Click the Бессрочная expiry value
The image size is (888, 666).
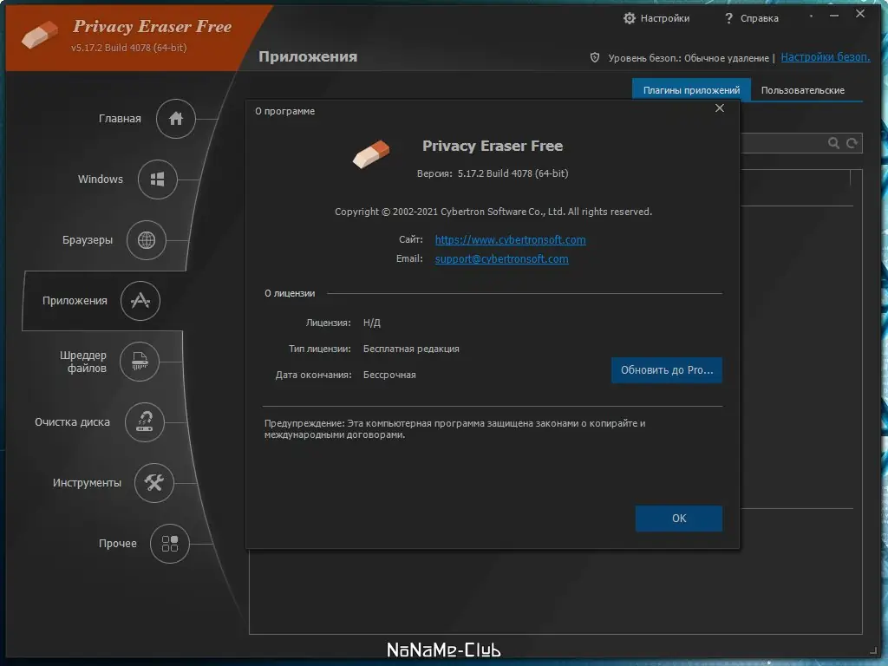pos(389,375)
